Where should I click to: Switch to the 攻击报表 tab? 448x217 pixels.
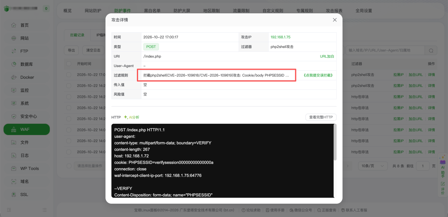click(x=334, y=11)
